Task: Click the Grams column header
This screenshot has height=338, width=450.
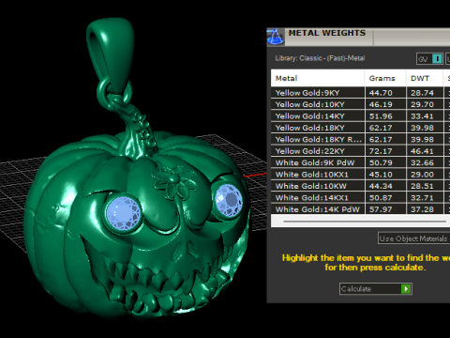Action: pyautogui.click(x=385, y=78)
